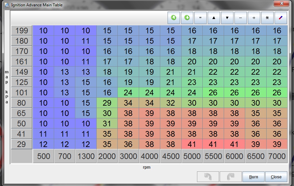Select the 500 rpm column header
This screenshot has height=186, width=294.
[x=43, y=156]
